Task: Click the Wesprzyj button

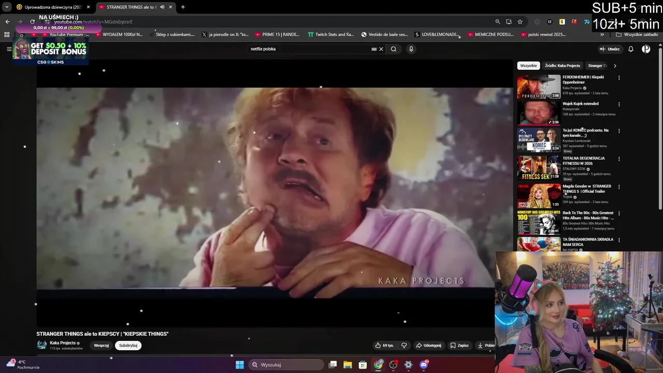Action: coord(102,346)
